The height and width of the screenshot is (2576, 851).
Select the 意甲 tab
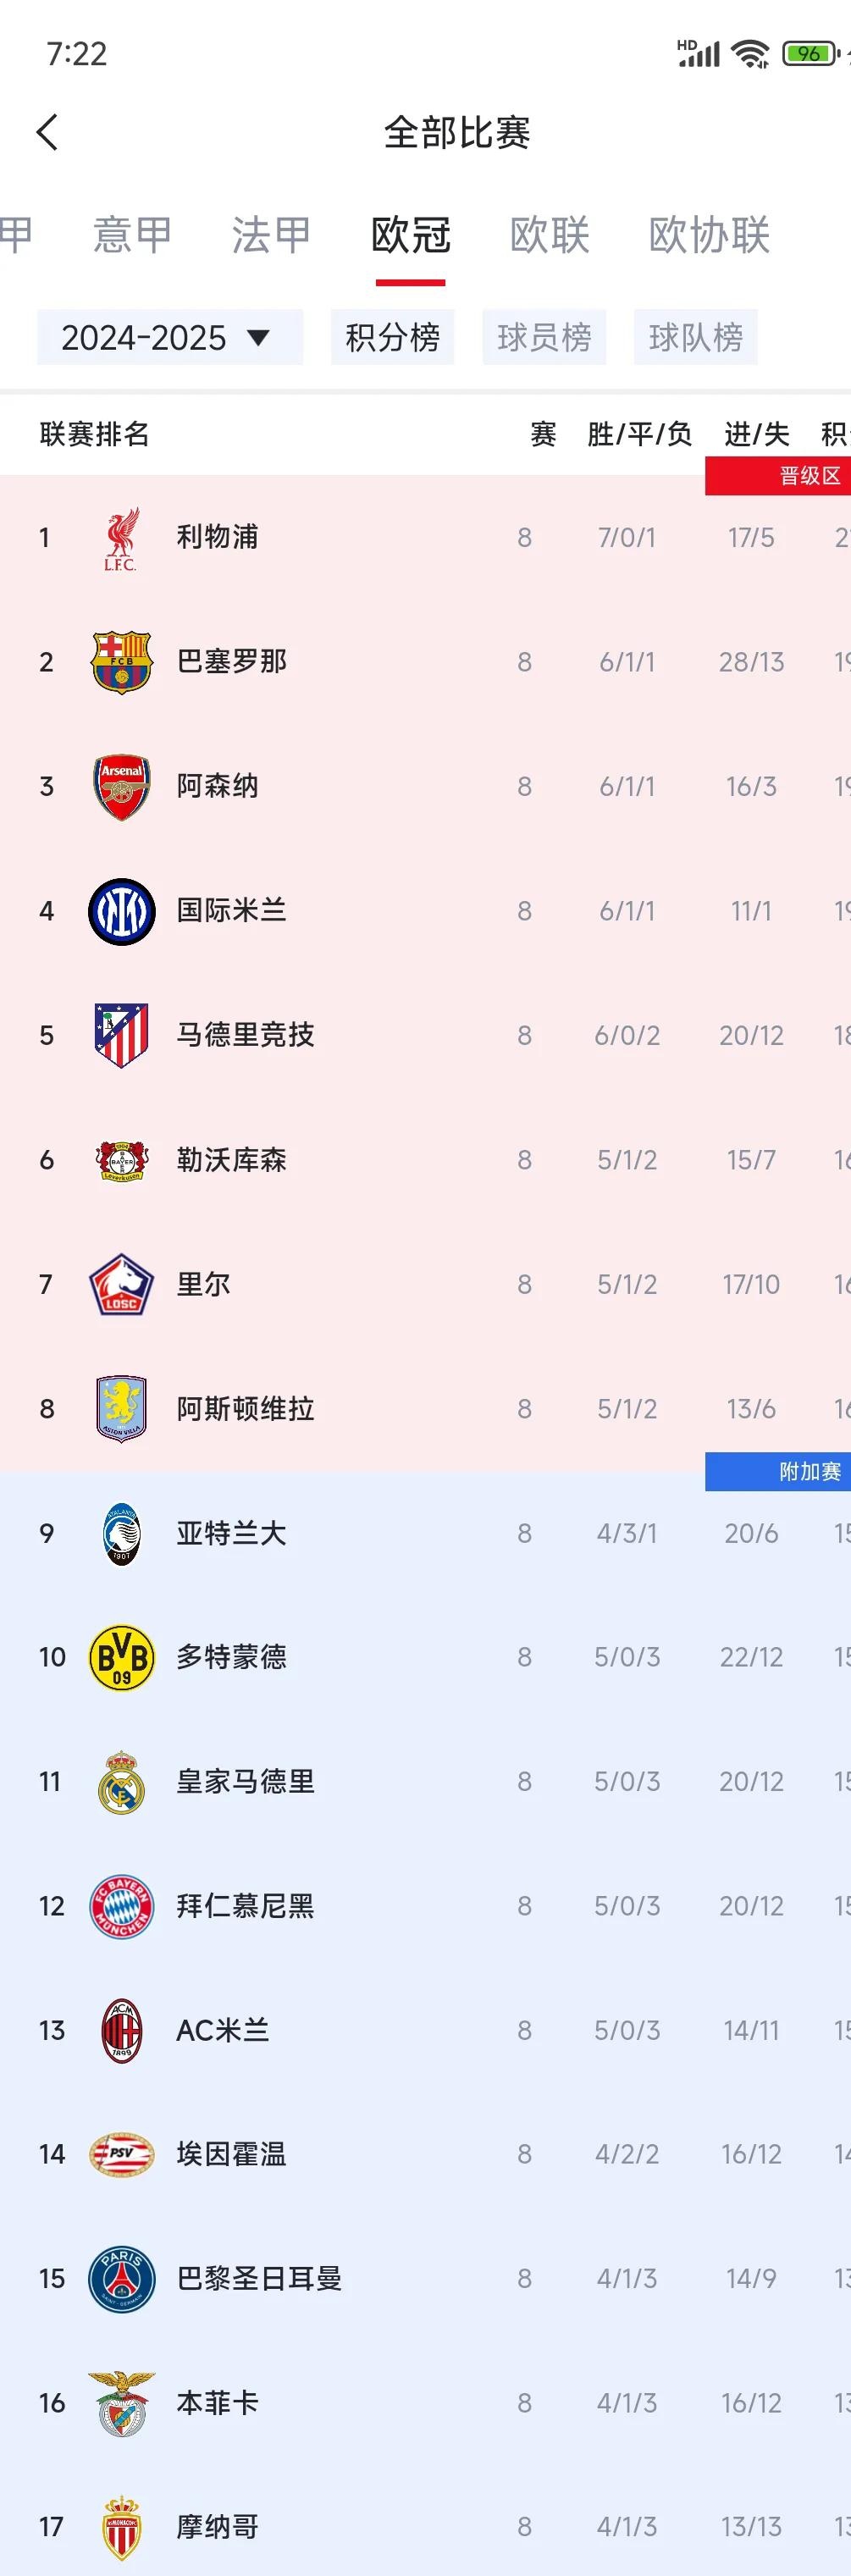tap(132, 235)
